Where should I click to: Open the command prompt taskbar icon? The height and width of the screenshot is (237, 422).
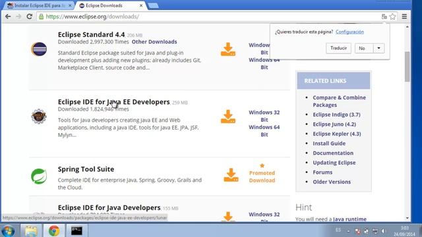[76, 231]
